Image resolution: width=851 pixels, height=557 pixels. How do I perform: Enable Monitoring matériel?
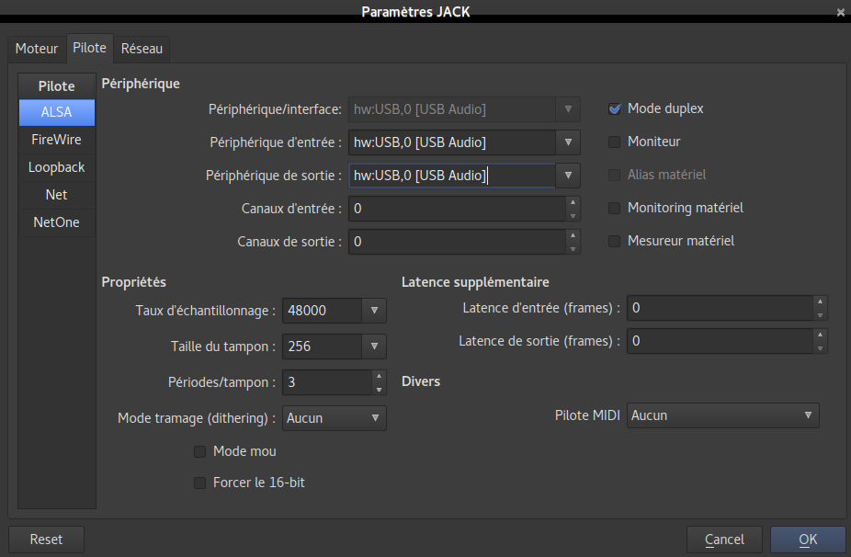[x=615, y=208]
